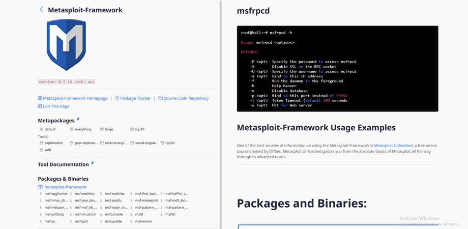This screenshot has width=468, height=229.
Task: Click the $ icon beside msfconsole
Action: (101, 214)
